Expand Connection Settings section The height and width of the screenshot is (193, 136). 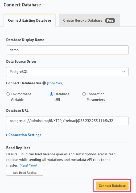[24, 135]
